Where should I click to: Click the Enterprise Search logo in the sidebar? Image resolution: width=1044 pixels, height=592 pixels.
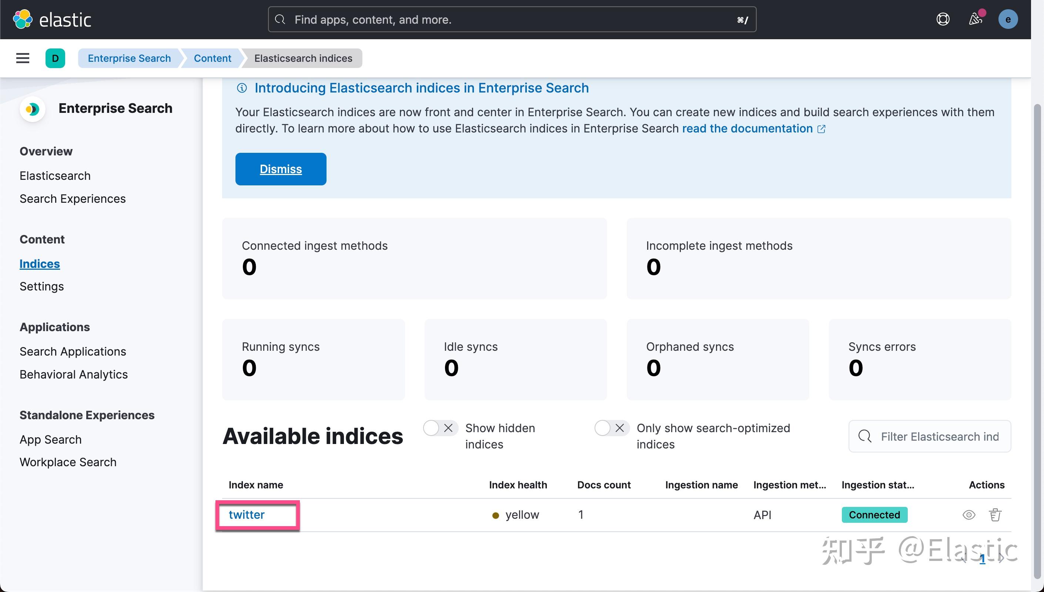click(33, 109)
